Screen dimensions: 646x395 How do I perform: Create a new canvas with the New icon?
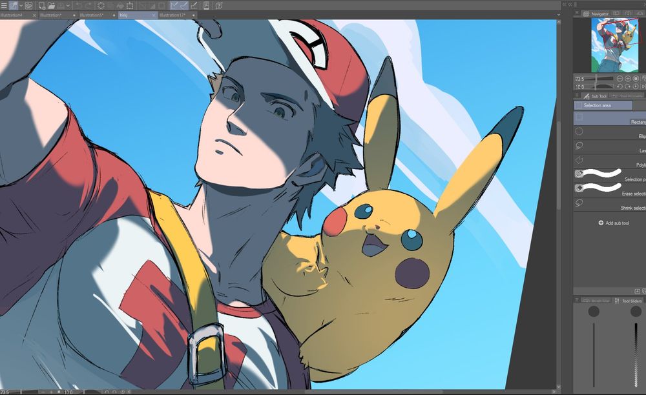(41, 5)
